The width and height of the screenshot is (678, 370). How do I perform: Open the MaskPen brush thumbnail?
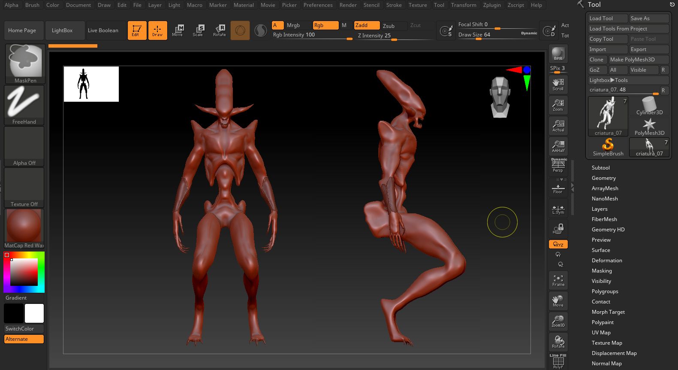[25, 63]
